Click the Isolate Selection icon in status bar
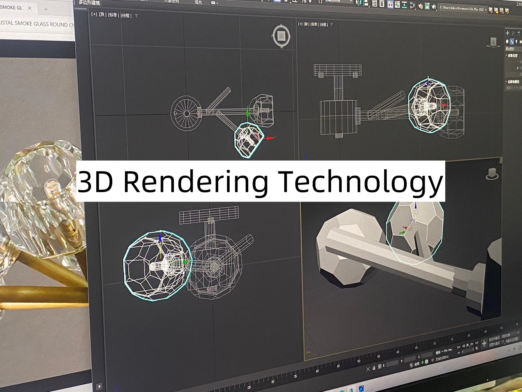This screenshot has height=392, width=522. [x=368, y=368]
